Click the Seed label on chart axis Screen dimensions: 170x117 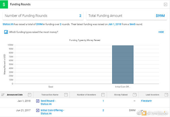pos(51,87)
